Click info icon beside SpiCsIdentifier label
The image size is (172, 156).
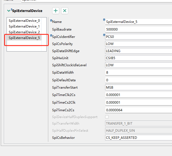pos(51,35)
